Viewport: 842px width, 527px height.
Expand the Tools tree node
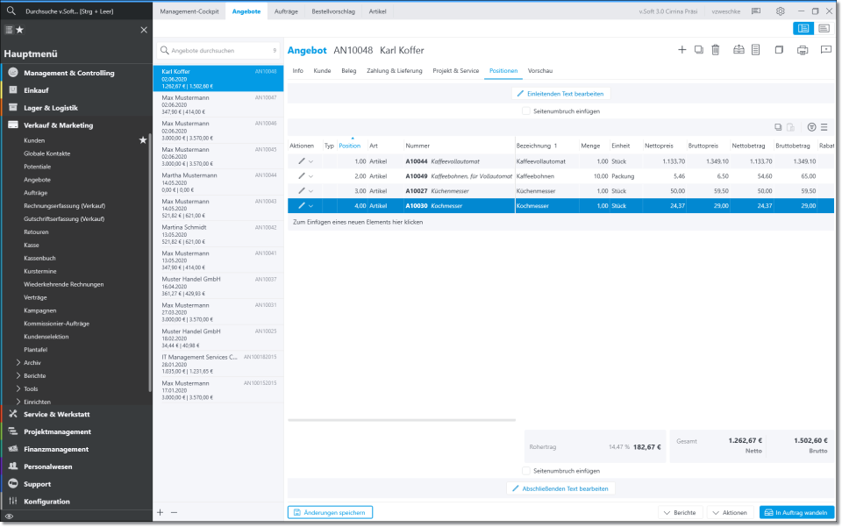click(x=18, y=388)
